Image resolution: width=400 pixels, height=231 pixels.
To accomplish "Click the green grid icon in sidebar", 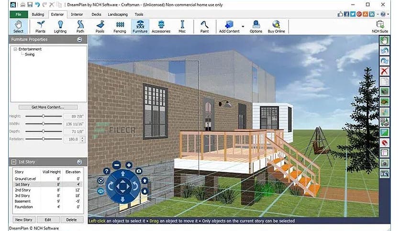I will [x=384, y=132].
